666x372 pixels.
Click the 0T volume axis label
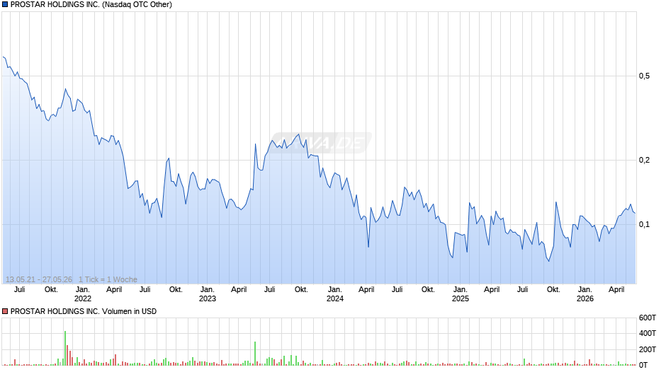coord(643,365)
